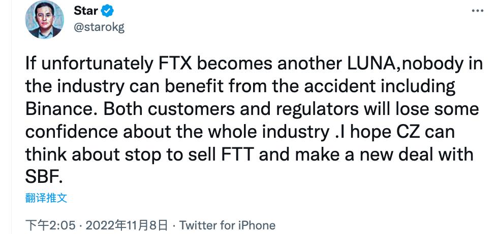This screenshot has width=496, height=234.
Task: Click the 翻译推文 translate tweet link
Action: pos(46,198)
